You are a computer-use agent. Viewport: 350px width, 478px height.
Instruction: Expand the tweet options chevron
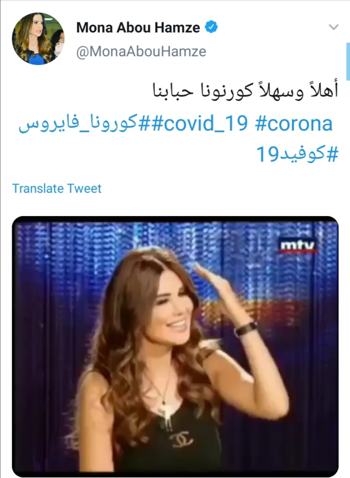(333, 27)
